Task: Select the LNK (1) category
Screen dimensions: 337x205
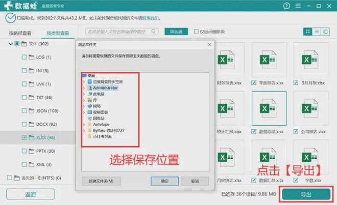Action: pyautogui.click(x=43, y=84)
